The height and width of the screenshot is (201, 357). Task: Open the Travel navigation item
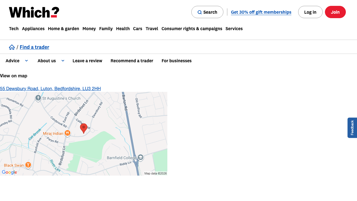tap(152, 28)
